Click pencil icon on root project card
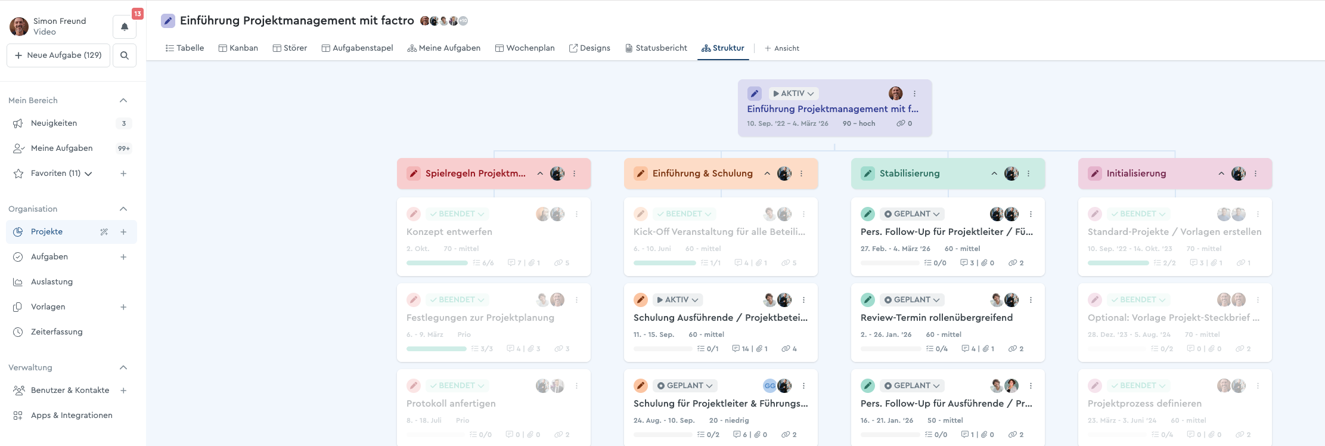This screenshot has width=1325, height=446. coord(755,94)
